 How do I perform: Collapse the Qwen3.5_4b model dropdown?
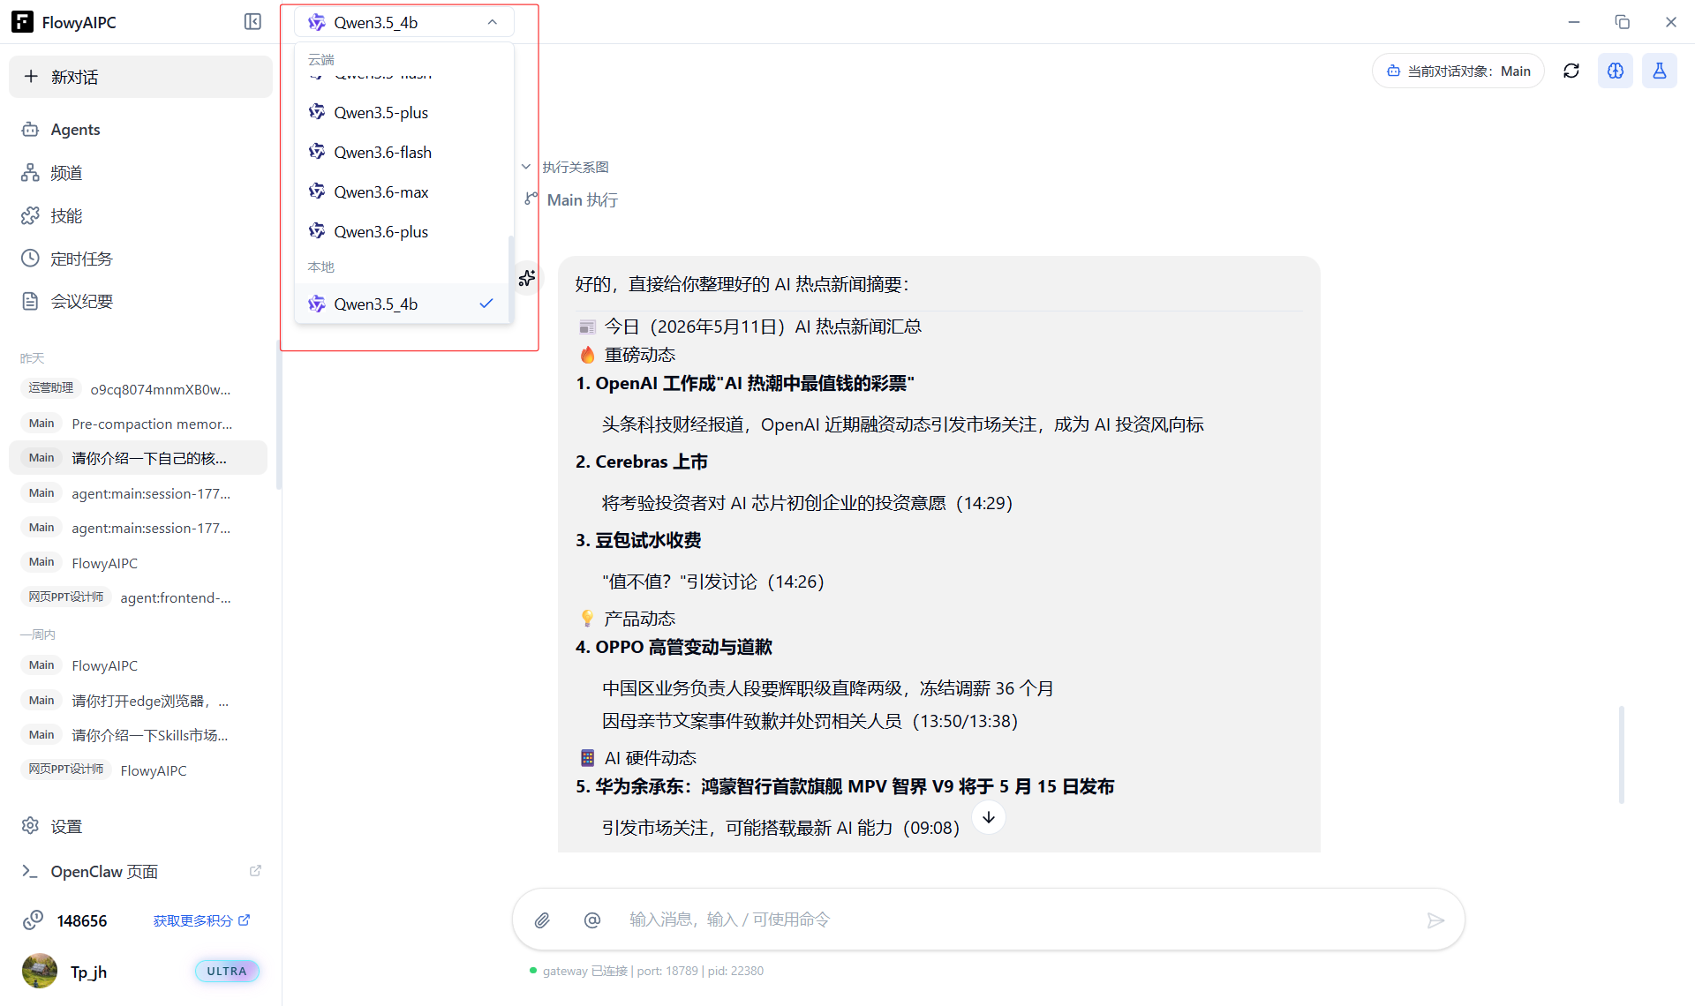click(x=404, y=22)
